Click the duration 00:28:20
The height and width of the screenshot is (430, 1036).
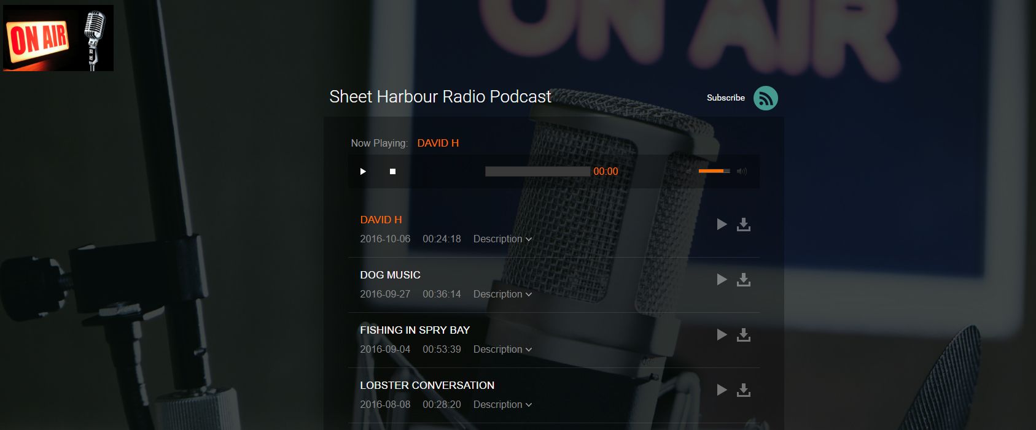click(x=442, y=404)
